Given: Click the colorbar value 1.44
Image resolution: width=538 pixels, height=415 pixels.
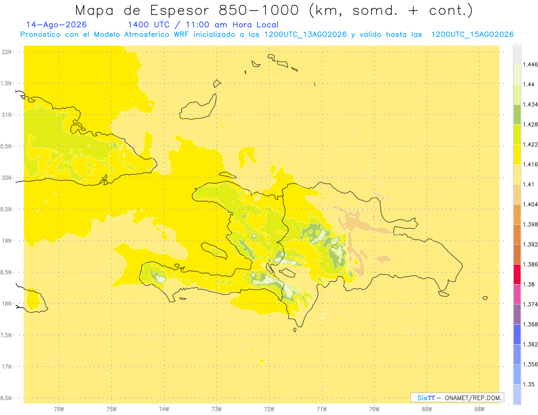Looking at the screenshot, I should [x=529, y=84].
